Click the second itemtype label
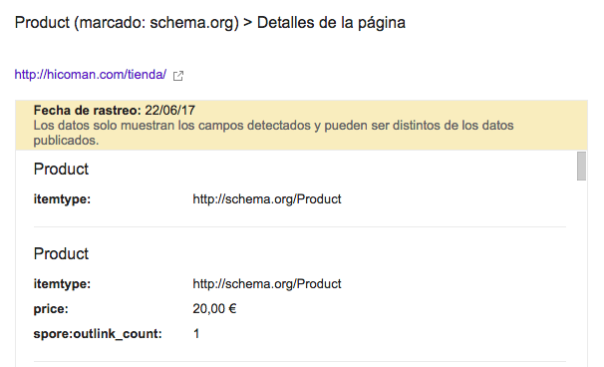The width and height of the screenshot is (604, 367). [62, 284]
